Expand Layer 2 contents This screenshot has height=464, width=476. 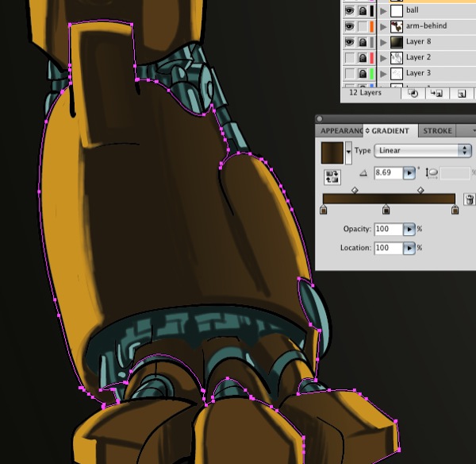click(383, 58)
